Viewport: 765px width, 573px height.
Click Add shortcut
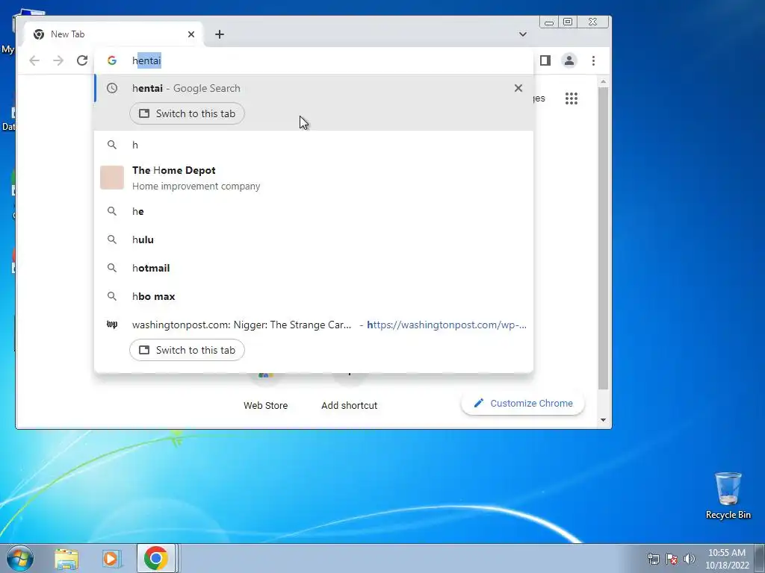pos(350,405)
